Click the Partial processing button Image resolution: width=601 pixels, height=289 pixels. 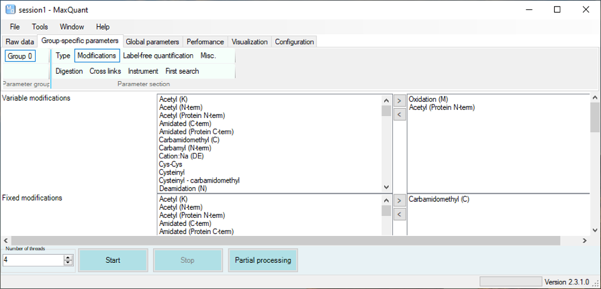pyautogui.click(x=263, y=260)
